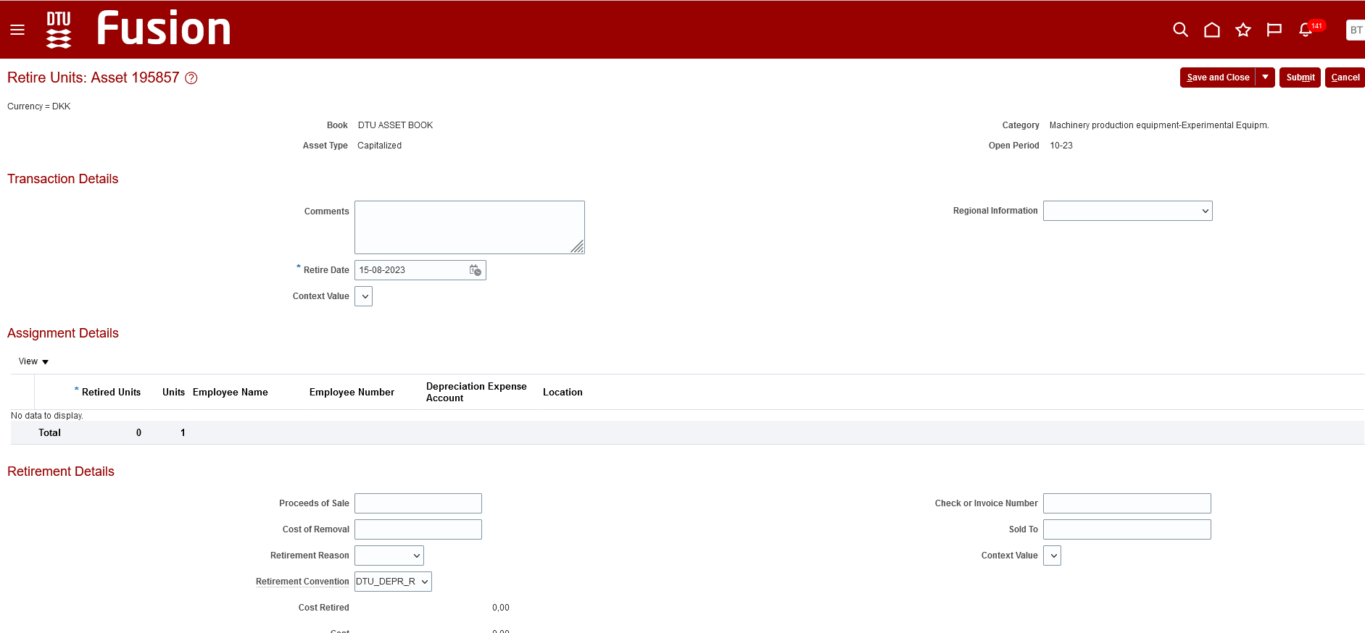This screenshot has height=633, width=1365.
Task: Open notifications bell icon
Action: pos(1306,30)
